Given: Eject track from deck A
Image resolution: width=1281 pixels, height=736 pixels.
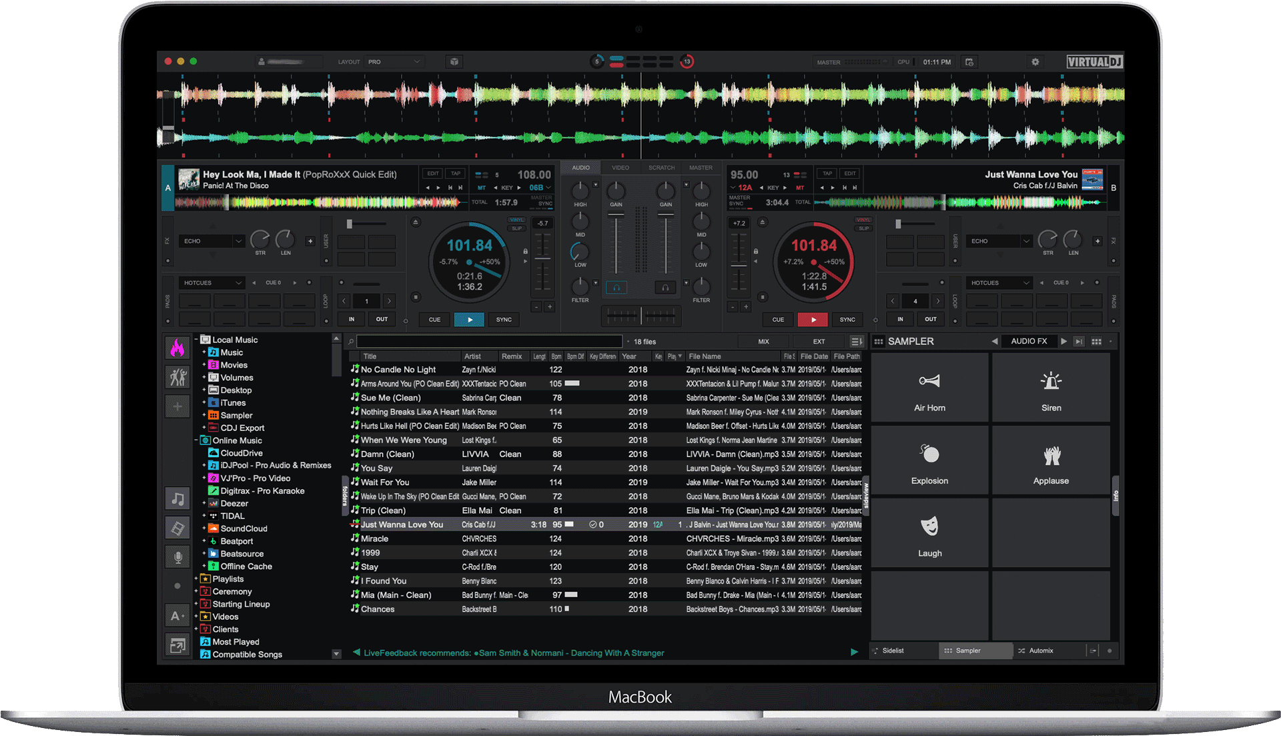Looking at the screenshot, I should coord(416,222).
